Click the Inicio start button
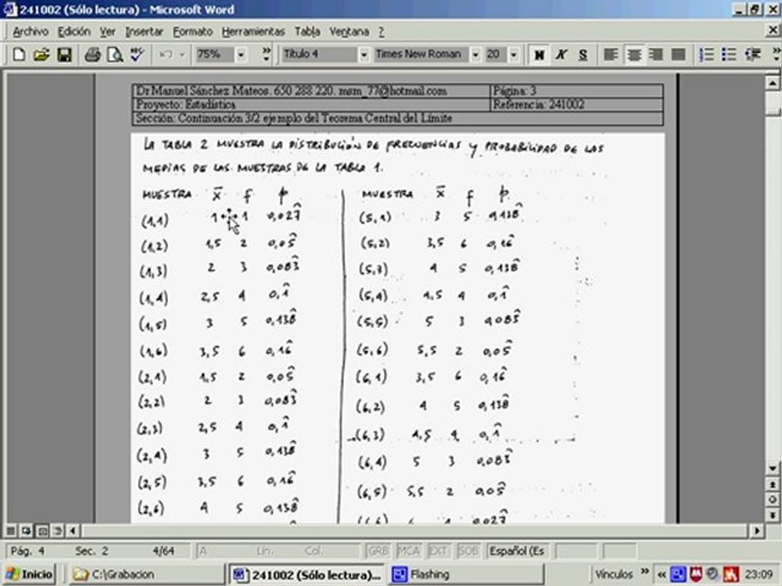 29,575
